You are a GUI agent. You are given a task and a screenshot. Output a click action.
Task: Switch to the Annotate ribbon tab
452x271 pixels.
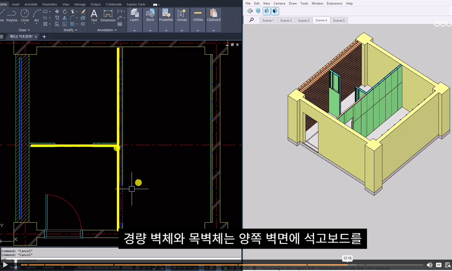click(x=31, y=5)
